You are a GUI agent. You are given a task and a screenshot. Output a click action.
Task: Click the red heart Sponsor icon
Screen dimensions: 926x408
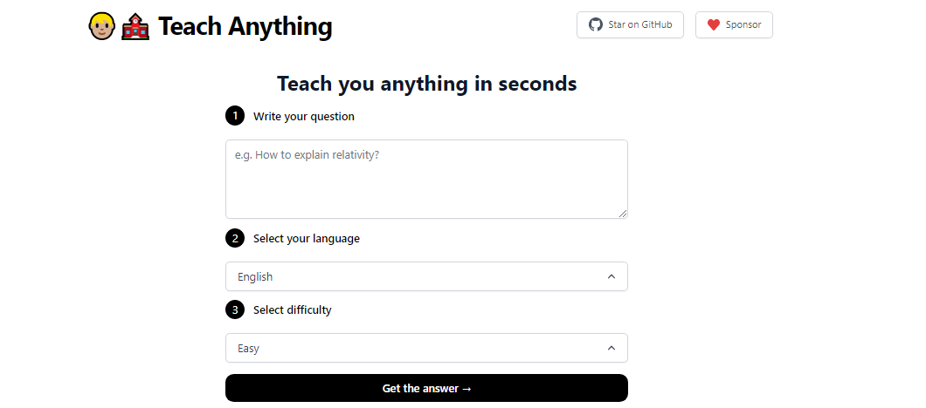click(x=714, y=24)
